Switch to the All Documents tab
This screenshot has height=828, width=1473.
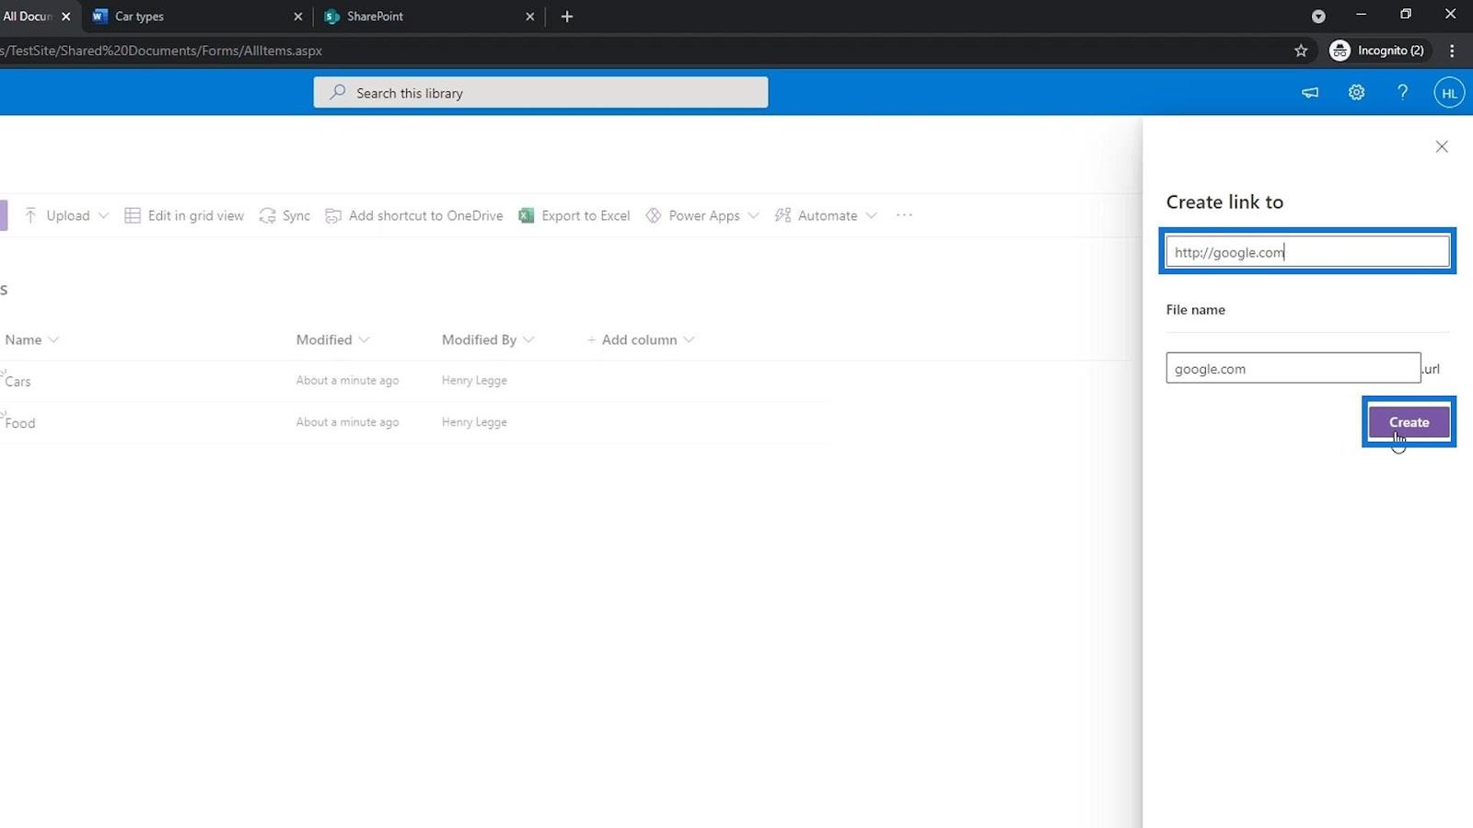point(29,17)
